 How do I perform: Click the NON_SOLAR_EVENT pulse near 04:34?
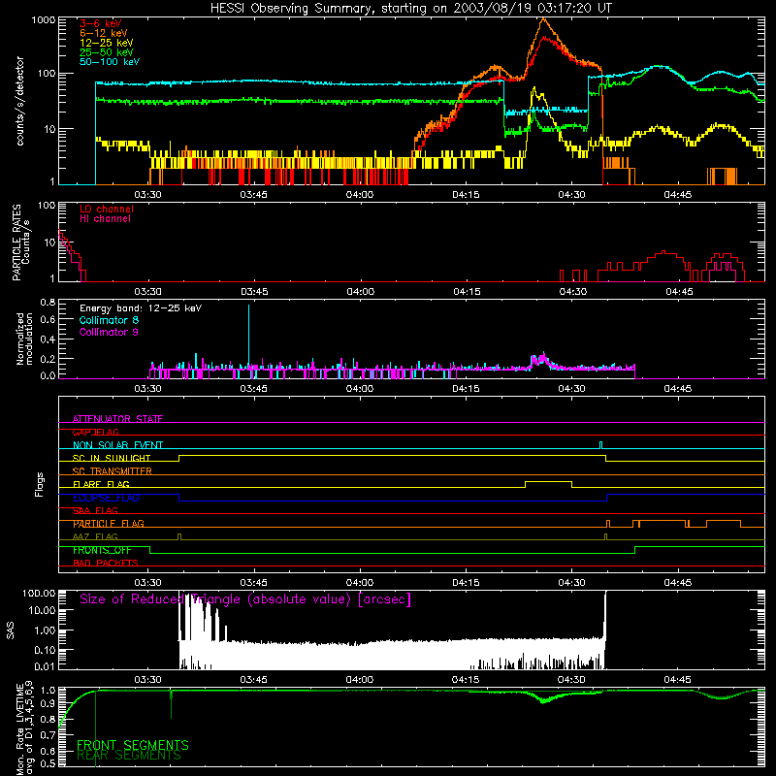(600, 445)
